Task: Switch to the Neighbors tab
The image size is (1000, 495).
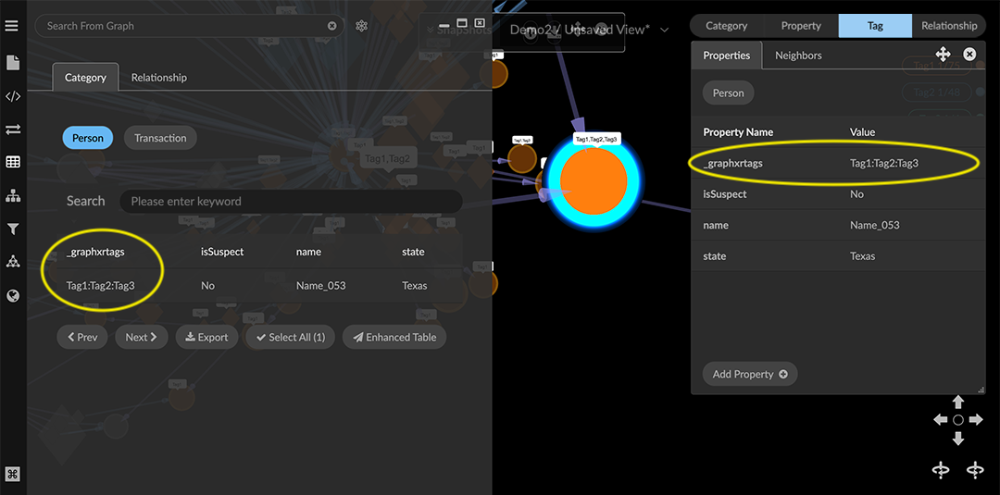Action: tap(798, 56)
